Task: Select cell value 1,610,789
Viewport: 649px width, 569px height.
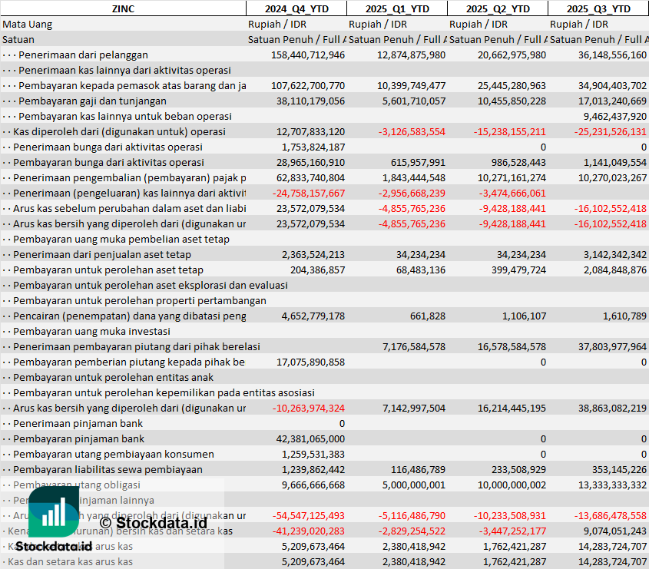Action: pyautogui.click(x=626, y=316)
